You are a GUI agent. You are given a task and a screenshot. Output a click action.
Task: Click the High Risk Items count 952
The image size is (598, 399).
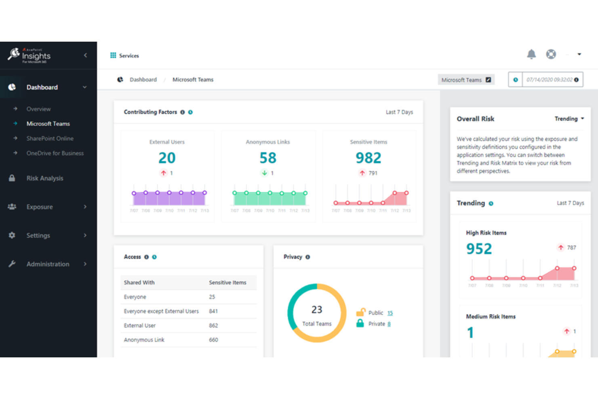(x=479, y=249)
